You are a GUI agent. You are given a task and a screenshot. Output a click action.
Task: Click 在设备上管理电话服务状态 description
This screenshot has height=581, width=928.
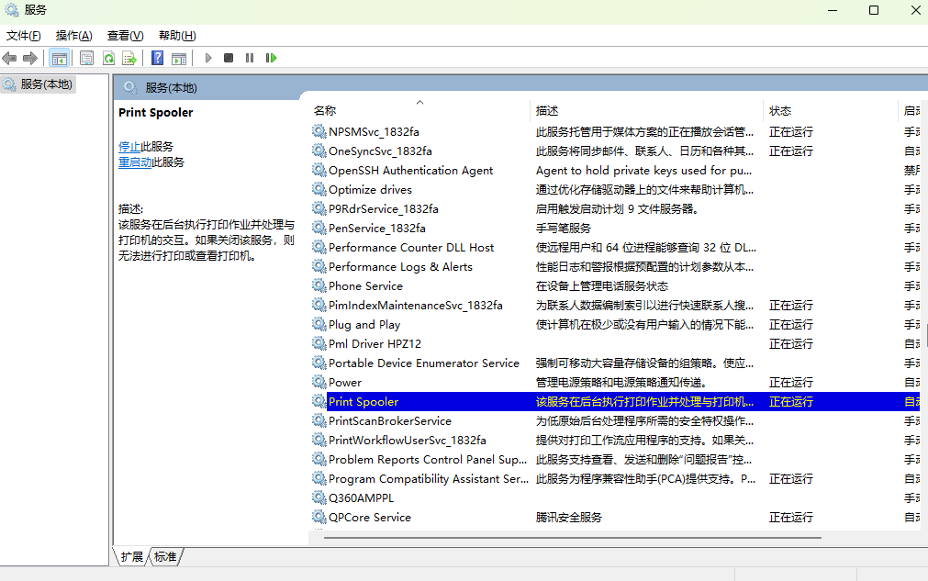[x=602, y=285]
